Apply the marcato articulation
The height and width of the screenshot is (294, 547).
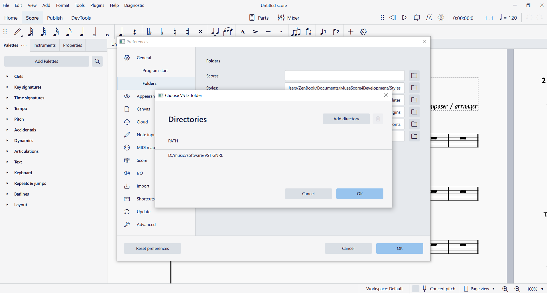coord(243,32)
